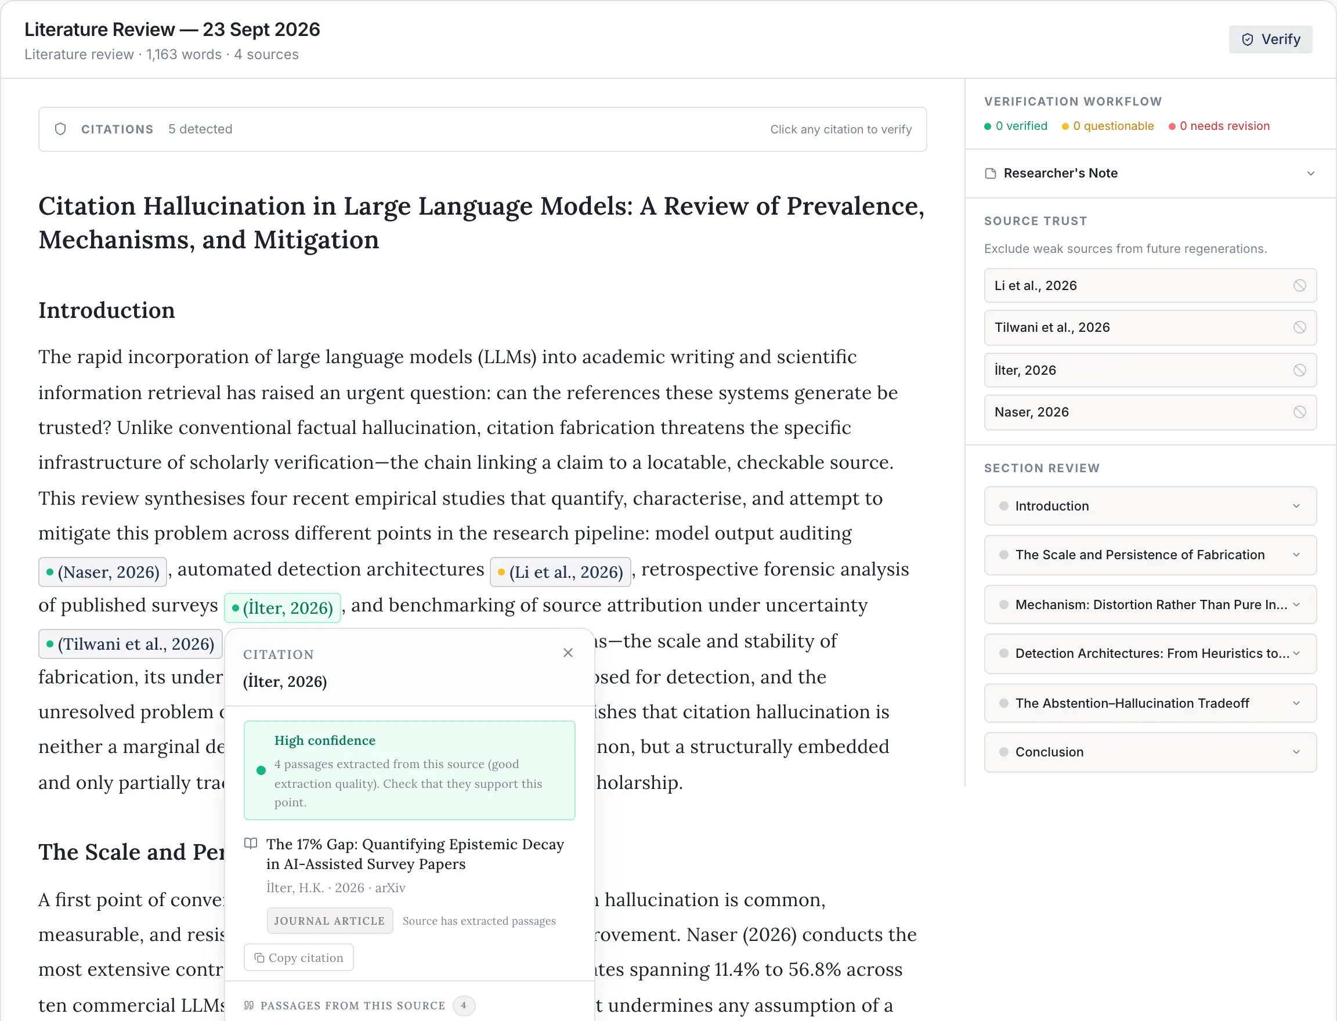Select the (İlter, 2026) citation chip
This screenshot has width=1337, height=1021.
pos(282,608)
